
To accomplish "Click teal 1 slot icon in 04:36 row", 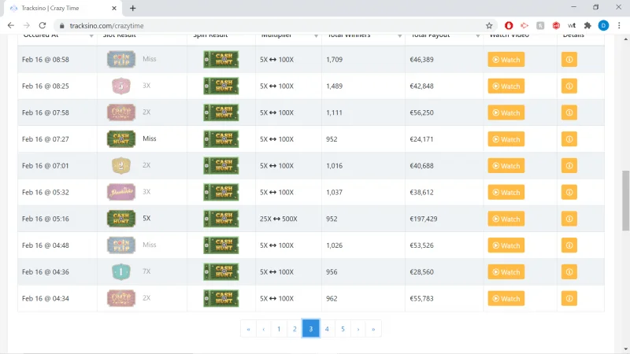I will pos(121,271).
